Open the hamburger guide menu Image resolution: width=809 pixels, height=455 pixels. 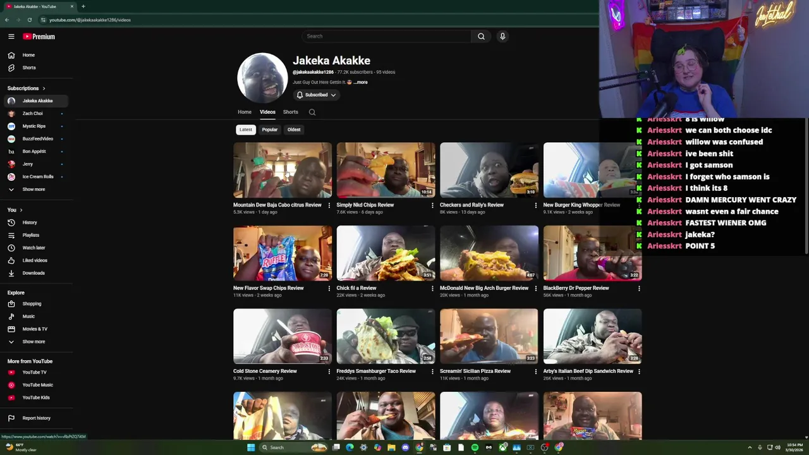pos(11,37)
